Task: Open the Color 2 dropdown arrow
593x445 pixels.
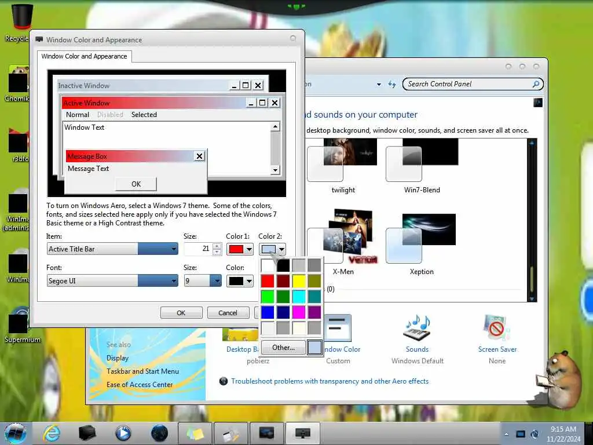Action: [x=281, y=249]
